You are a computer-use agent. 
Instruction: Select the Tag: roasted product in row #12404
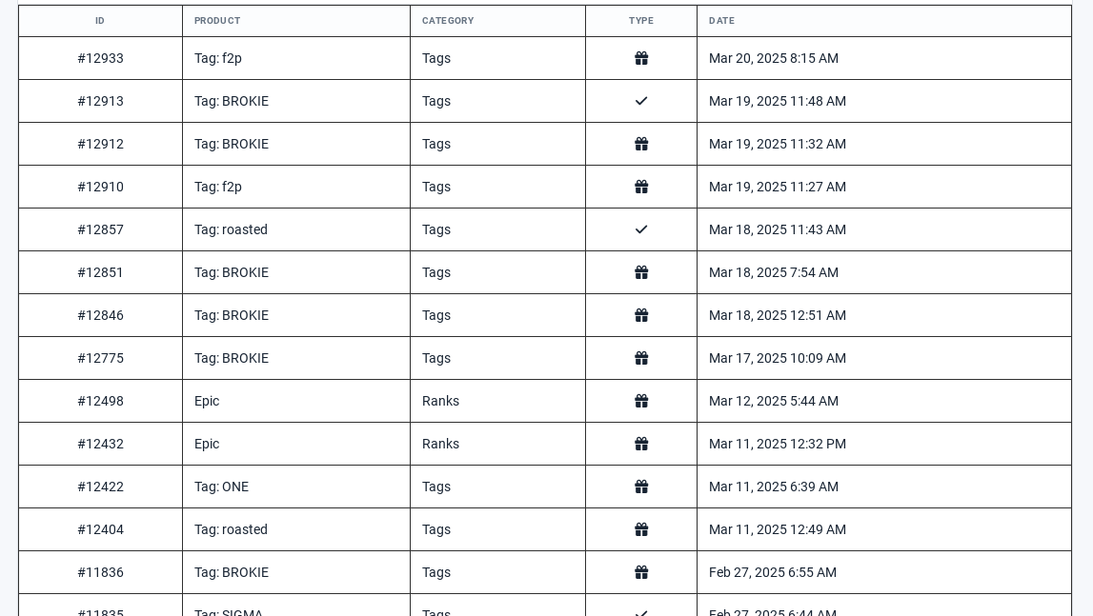point(231,529)
